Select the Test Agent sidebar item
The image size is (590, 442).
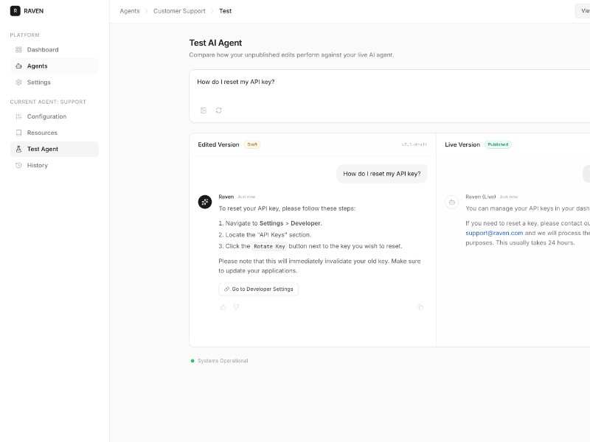pyautogui.click(x=41, y=149)
